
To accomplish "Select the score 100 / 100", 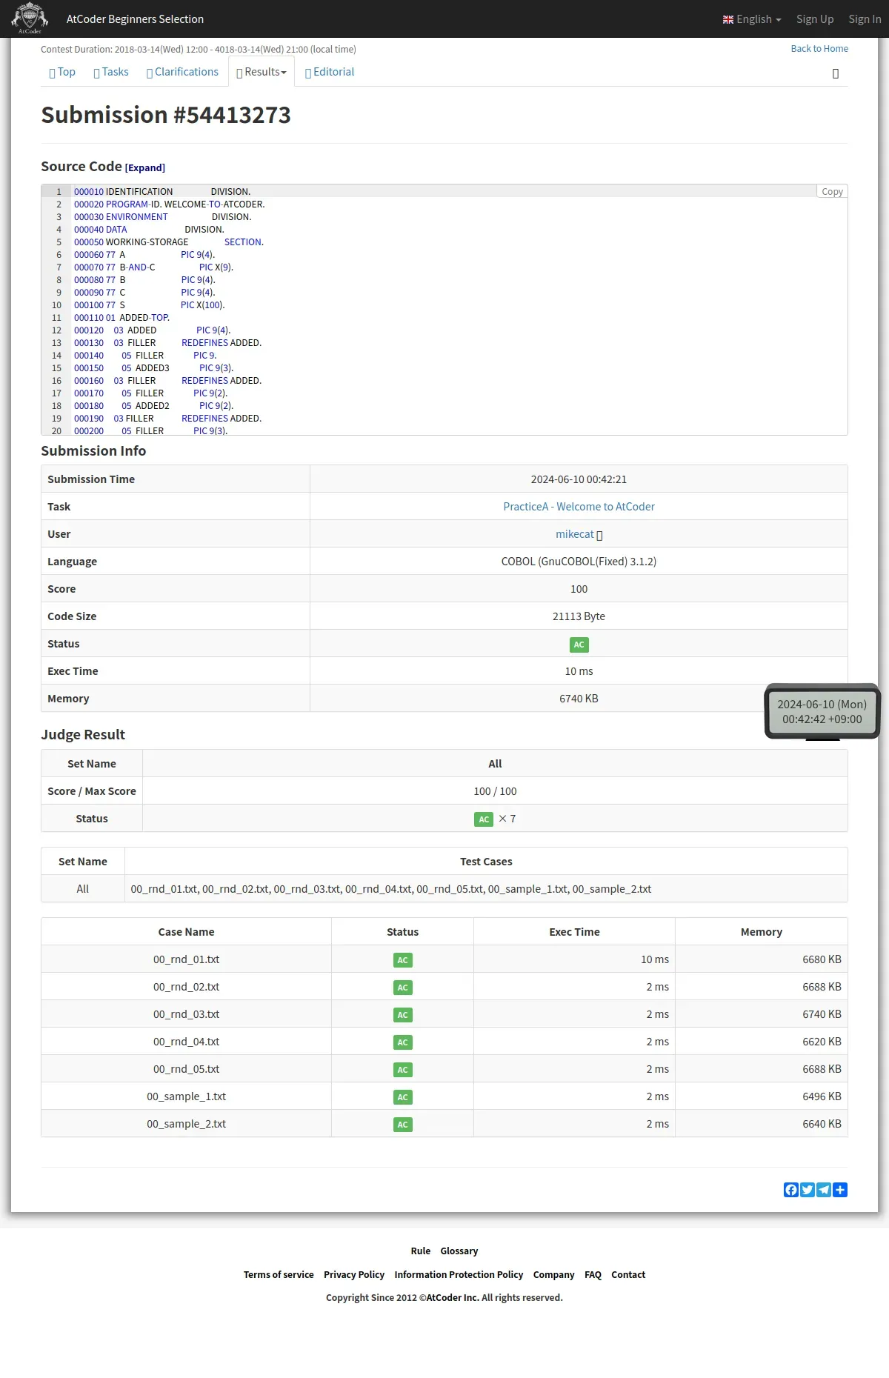I will pos(495,791).
